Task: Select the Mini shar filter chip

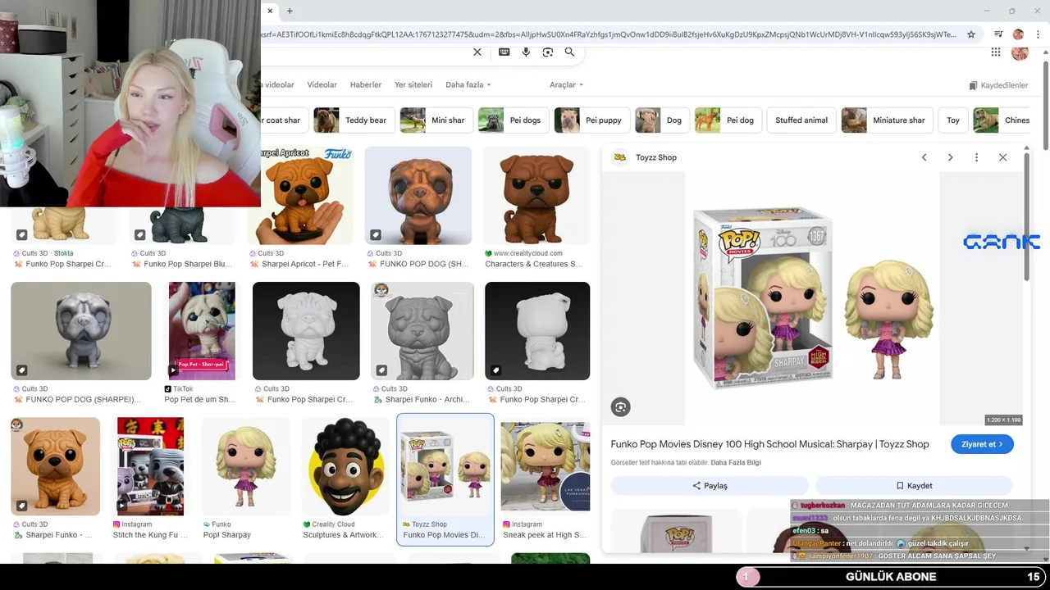Action: pos(436,120)
